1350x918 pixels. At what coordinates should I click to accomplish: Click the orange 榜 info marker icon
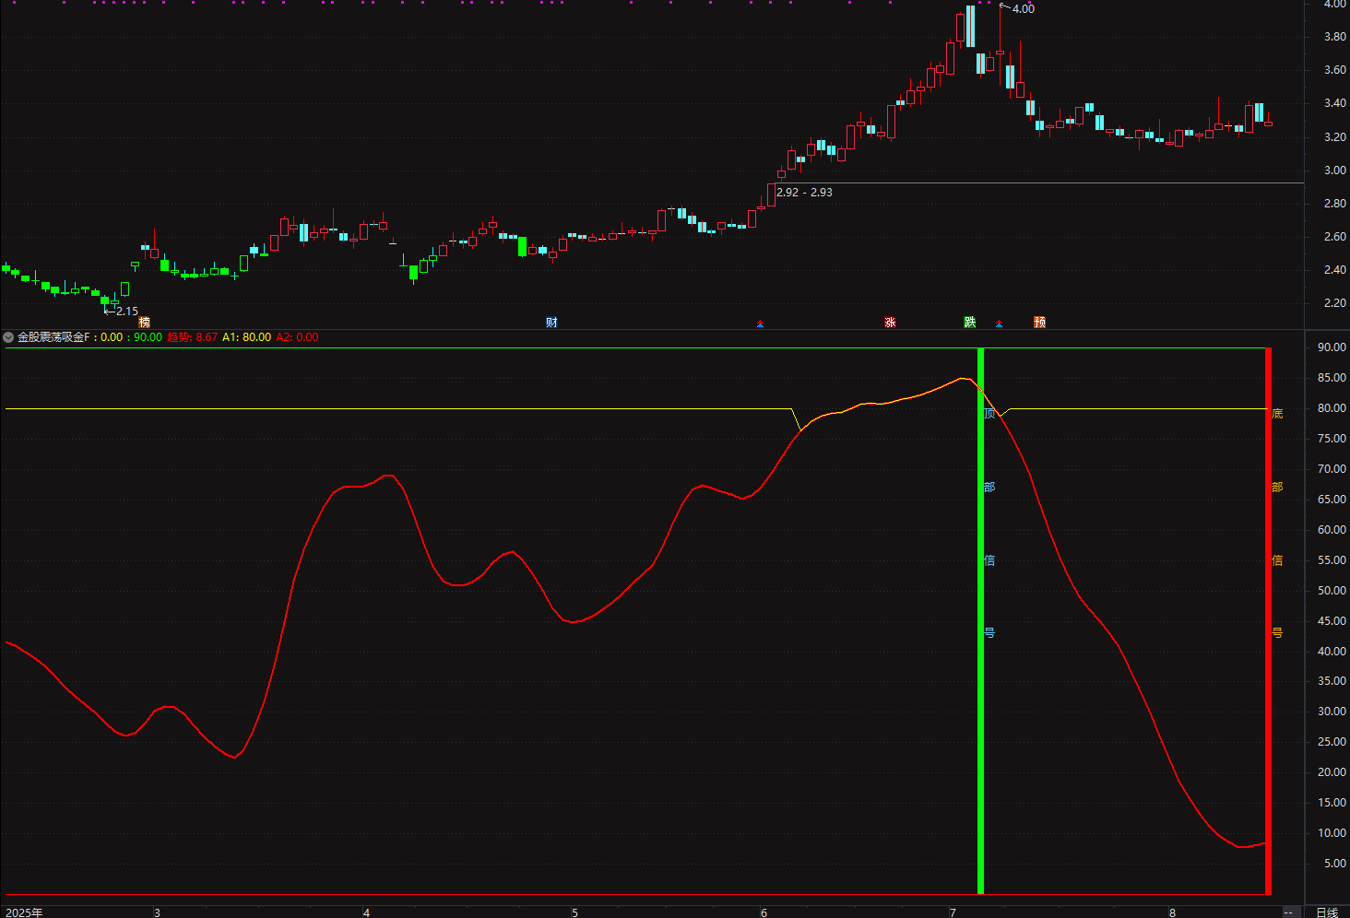pyautogui.click(x=144, y=323)
